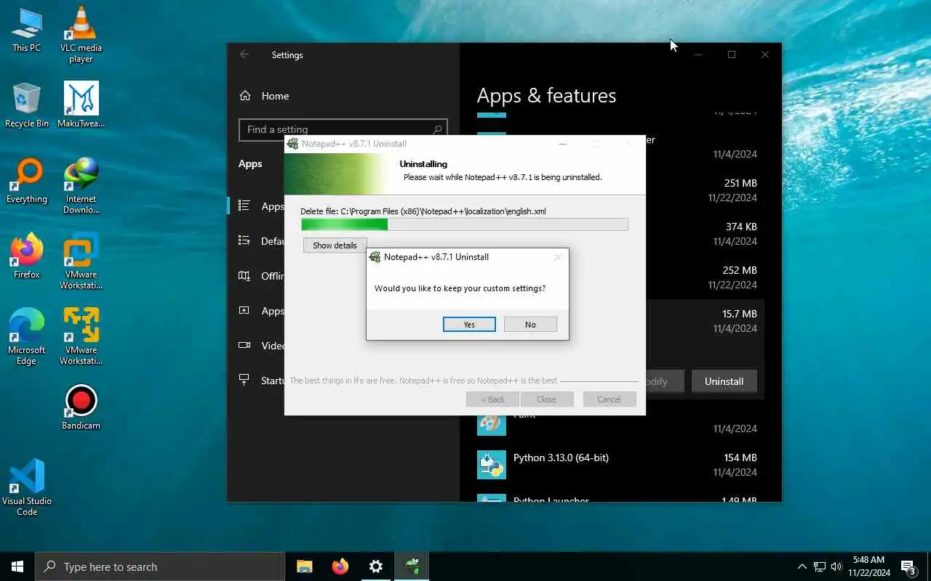Viewport: 931px width, 581px height.
Task: Open the notification center icon
Action: [908, 566]
